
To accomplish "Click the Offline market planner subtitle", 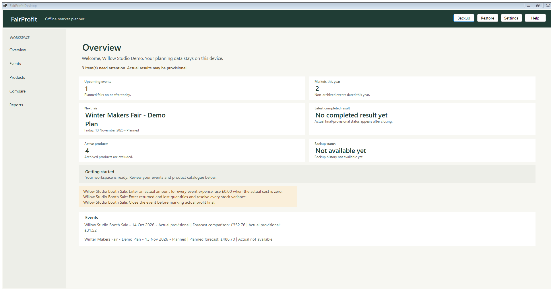I will pyautogui.click(x=65, y=19).
